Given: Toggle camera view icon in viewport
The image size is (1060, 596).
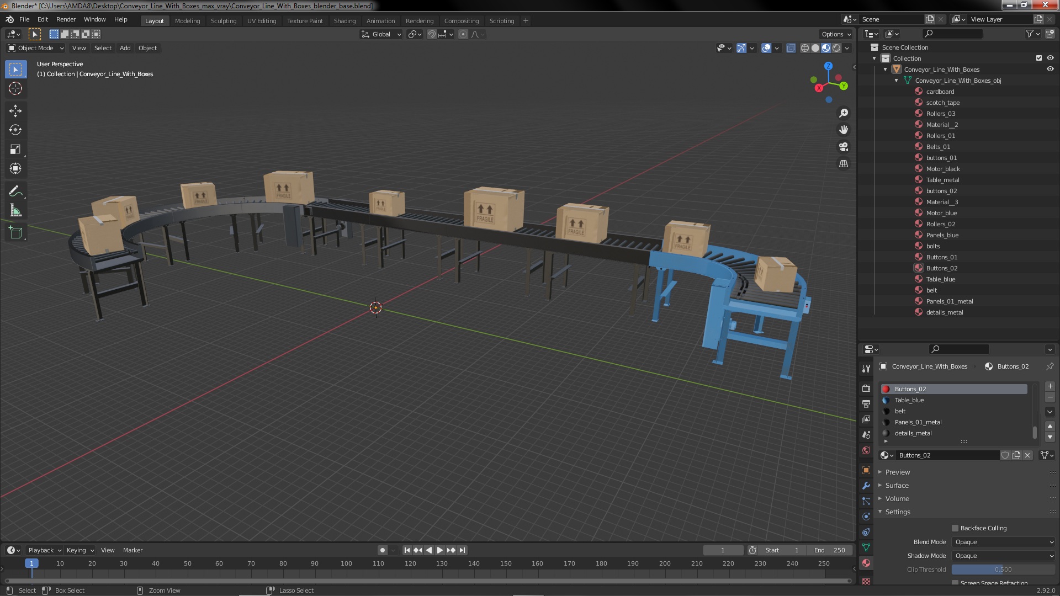Looking at the screenshot, I should click(844, 147).
